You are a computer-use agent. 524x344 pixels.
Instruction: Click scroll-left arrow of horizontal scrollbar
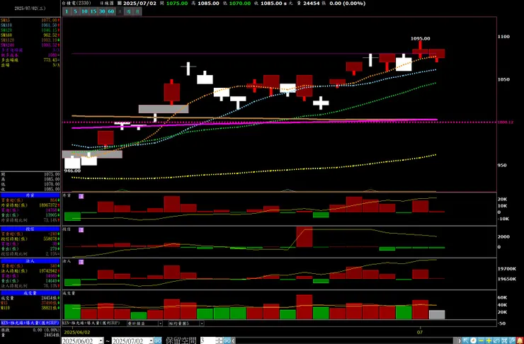(x=234, y=340)
